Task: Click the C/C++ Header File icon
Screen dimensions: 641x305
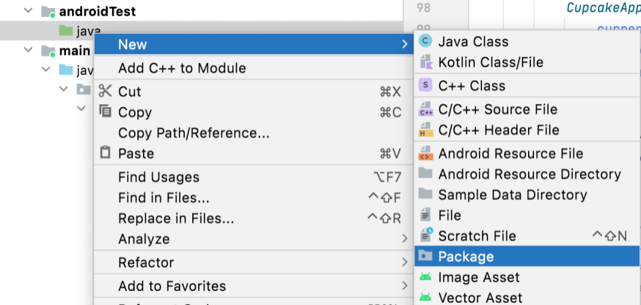Action: (x=425, y=130)
